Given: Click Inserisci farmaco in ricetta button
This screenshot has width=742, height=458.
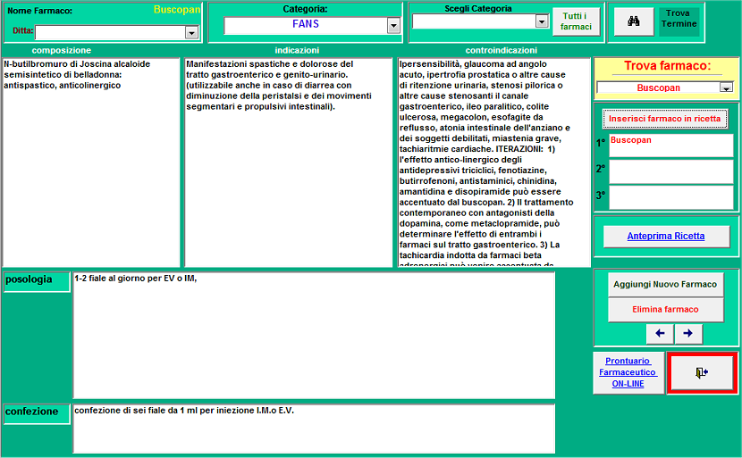Looking at the screenshot, I should click(x=665, y=119).
